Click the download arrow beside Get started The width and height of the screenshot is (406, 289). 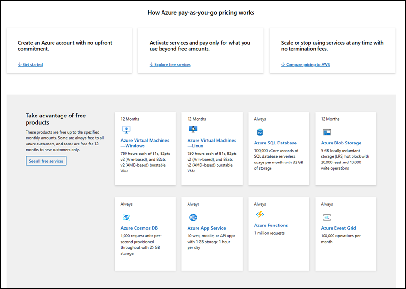19,64
